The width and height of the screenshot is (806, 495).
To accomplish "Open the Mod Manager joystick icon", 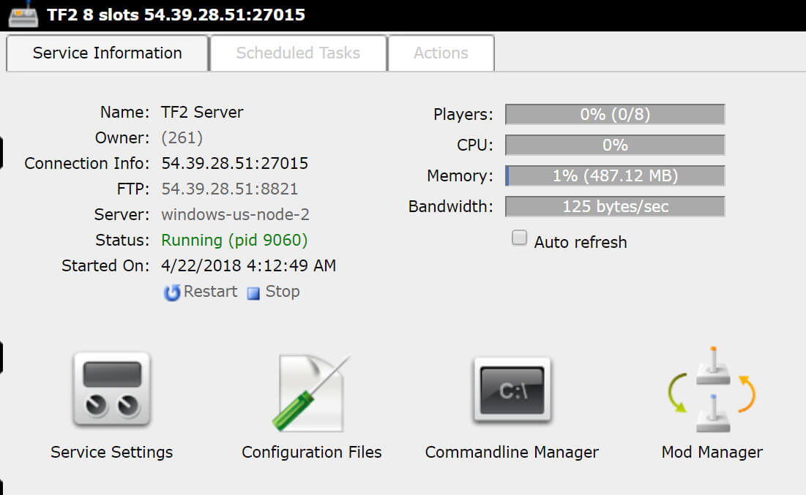I will click(x=712, y=389).
